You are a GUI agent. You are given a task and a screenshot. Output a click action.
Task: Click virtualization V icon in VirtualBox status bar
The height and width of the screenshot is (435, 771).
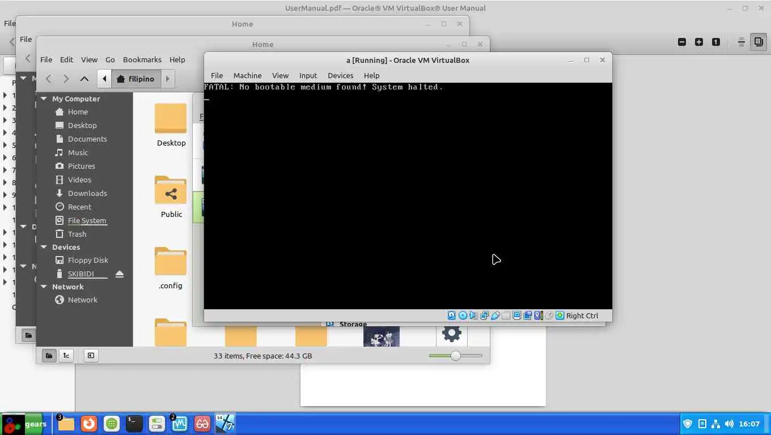(x=538, y=315)
